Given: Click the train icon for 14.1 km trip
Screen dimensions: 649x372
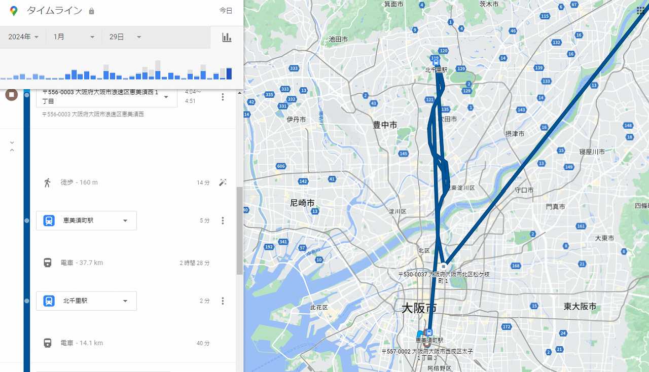Looking at the screenshot, I should [47, 343].
